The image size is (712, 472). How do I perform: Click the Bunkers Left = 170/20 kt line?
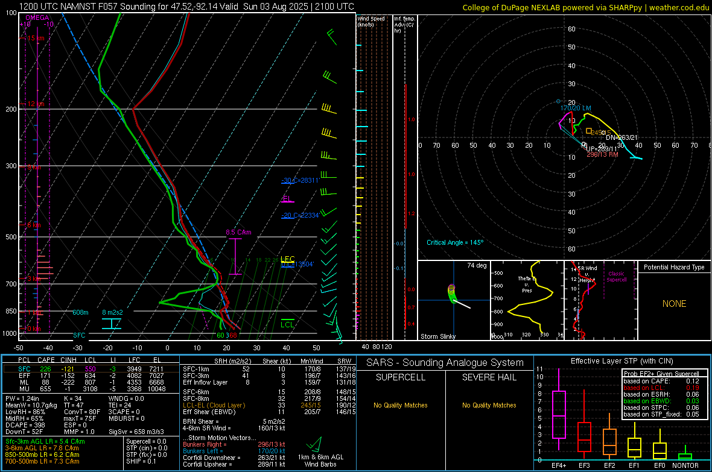point(234,451)
